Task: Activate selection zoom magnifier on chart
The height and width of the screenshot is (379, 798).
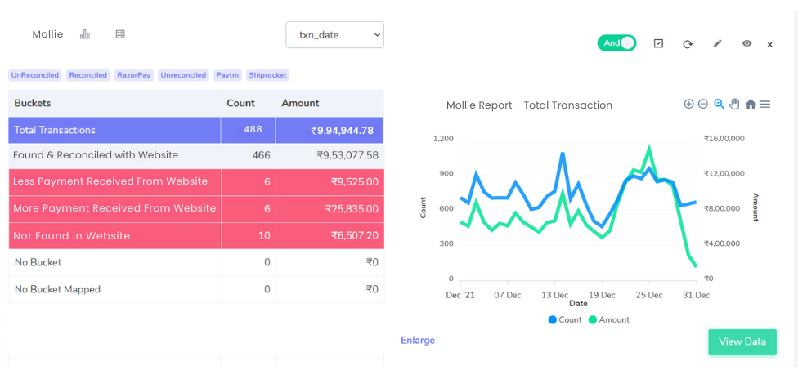Action: point(719,104)
